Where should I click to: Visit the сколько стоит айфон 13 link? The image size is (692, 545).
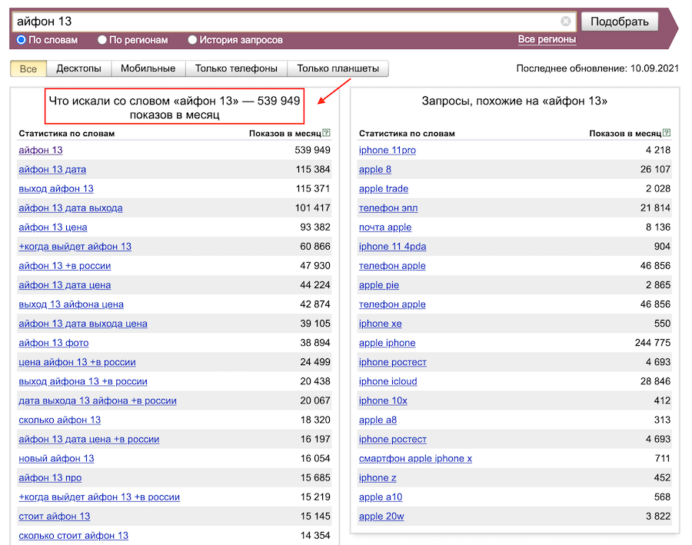click(x=73, y=535)
